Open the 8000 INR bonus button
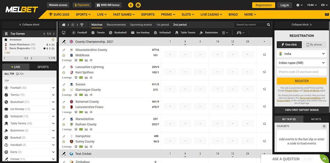 pos(108,5)
